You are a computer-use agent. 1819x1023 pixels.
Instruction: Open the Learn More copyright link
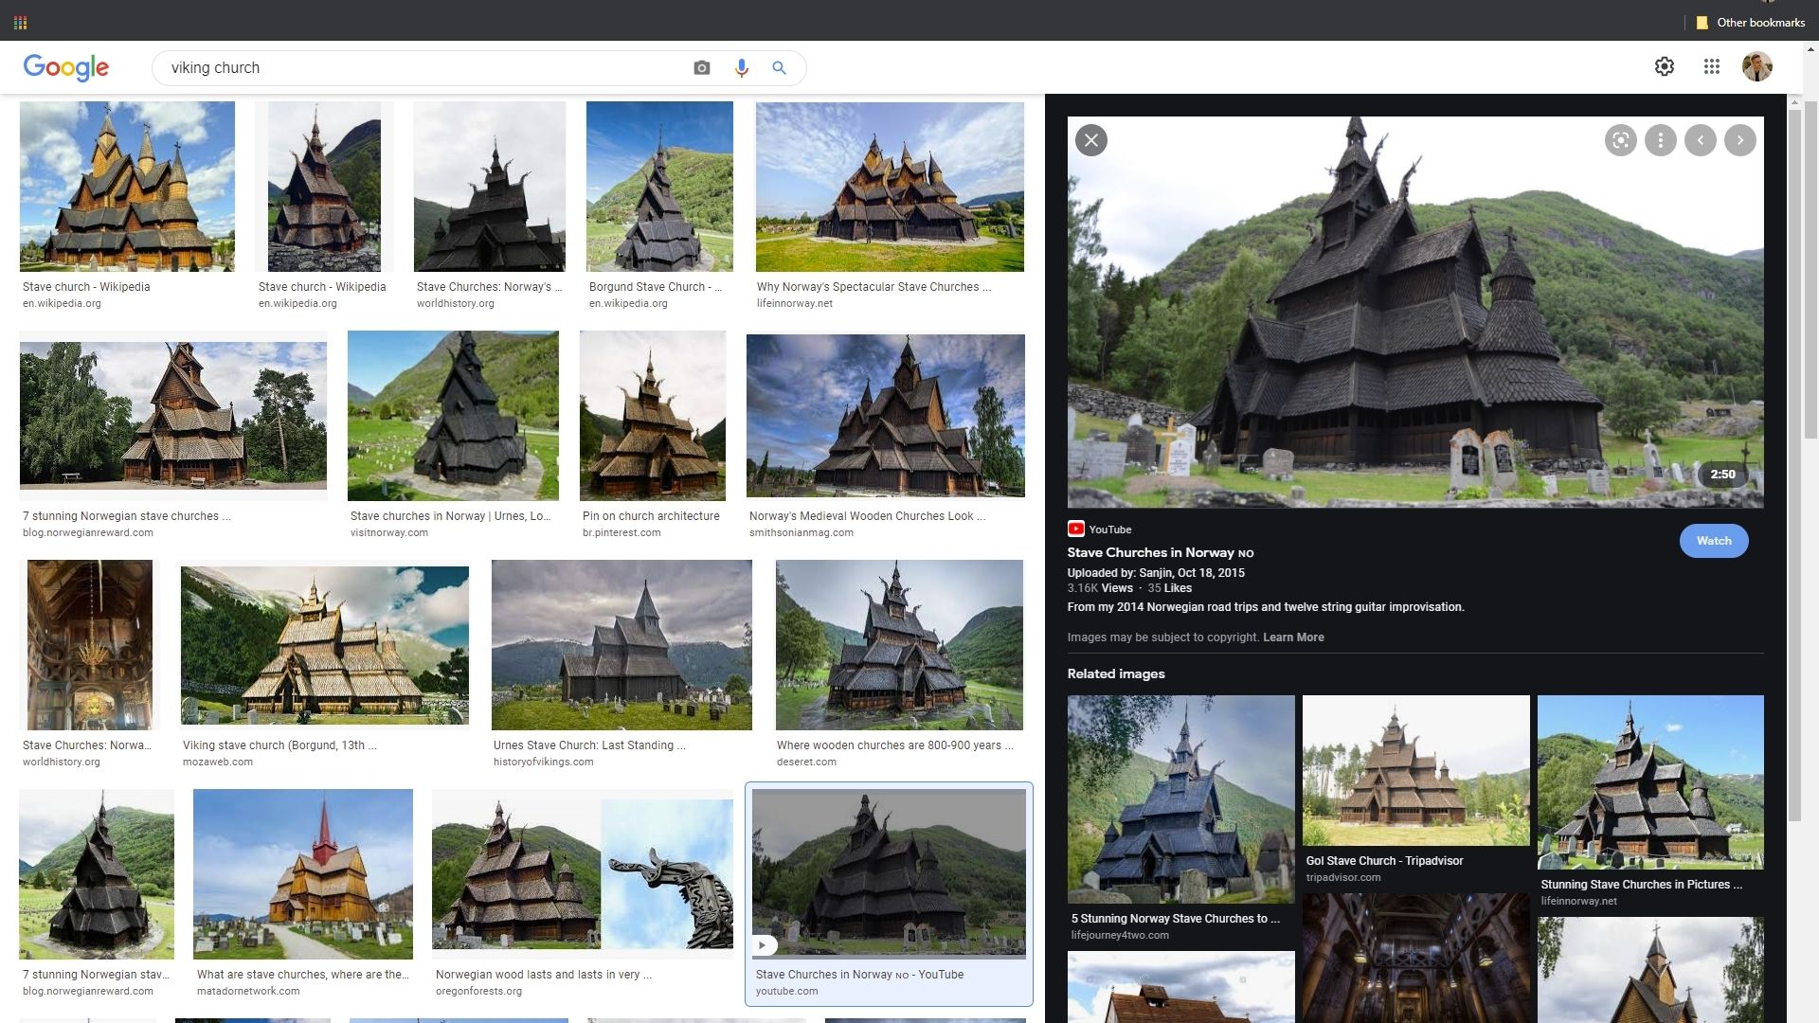pyautogui.click(x=1293, y=637)
